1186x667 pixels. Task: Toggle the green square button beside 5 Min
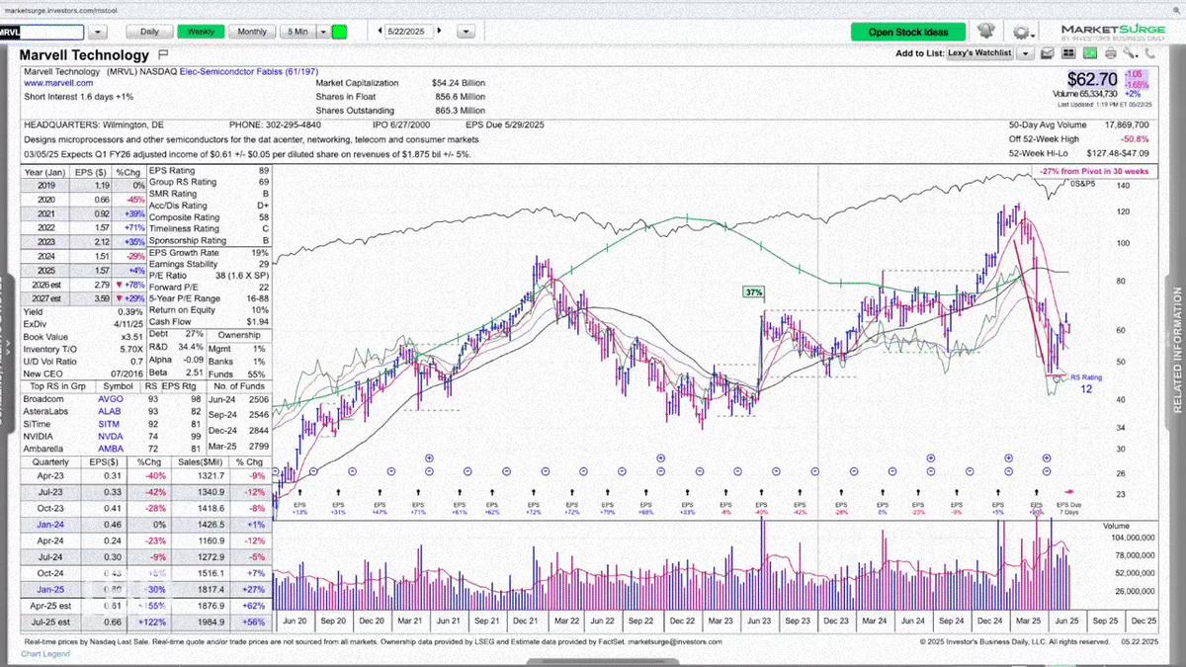point(339,32)
